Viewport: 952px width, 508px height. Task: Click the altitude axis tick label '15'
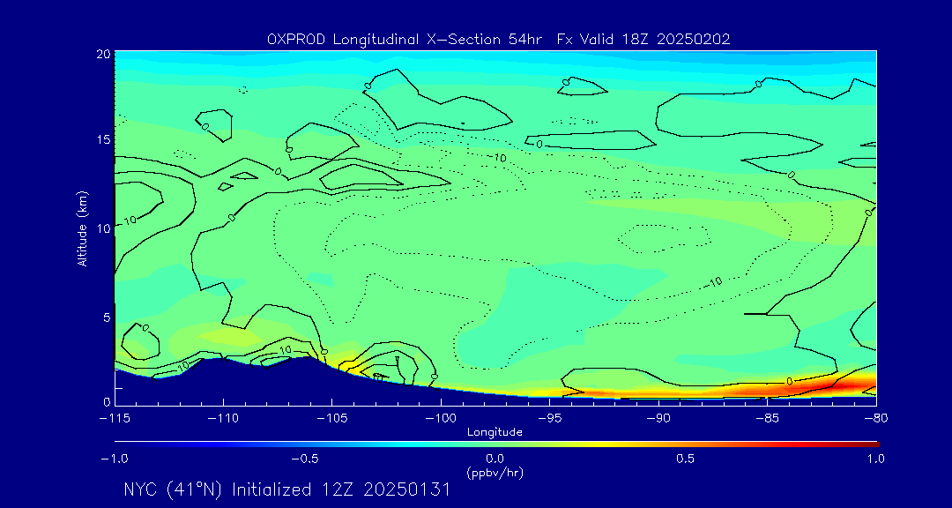tap(103, 139)
